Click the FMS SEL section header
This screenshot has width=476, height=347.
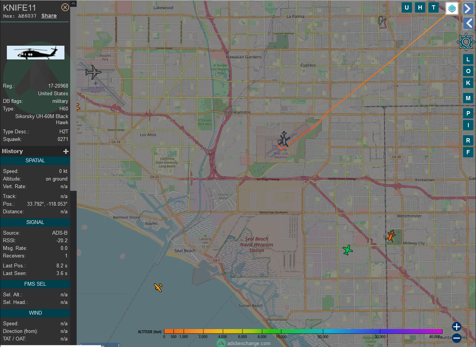tap(35, 284)
